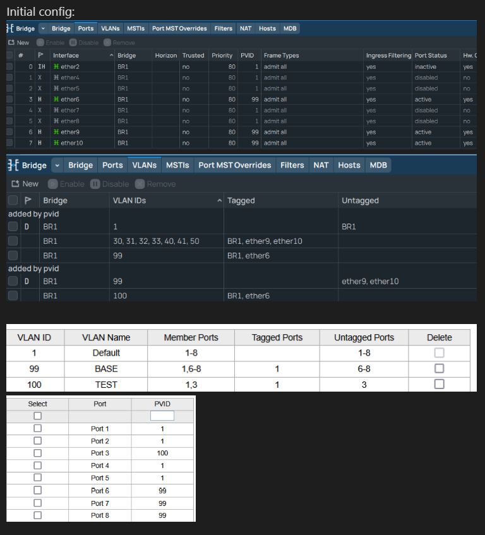The image size is (485, 535).
Task: Check the box for ether2 row
Action: coord(9,66)
